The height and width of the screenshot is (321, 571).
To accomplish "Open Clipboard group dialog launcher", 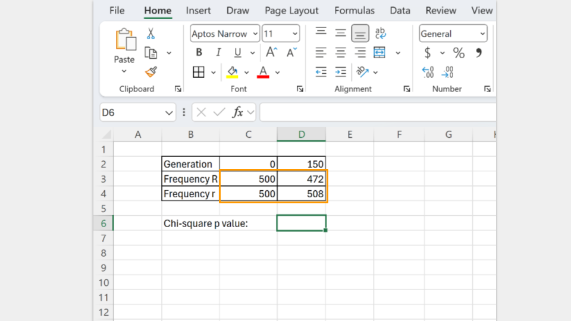I will click(x=178, y=89).
